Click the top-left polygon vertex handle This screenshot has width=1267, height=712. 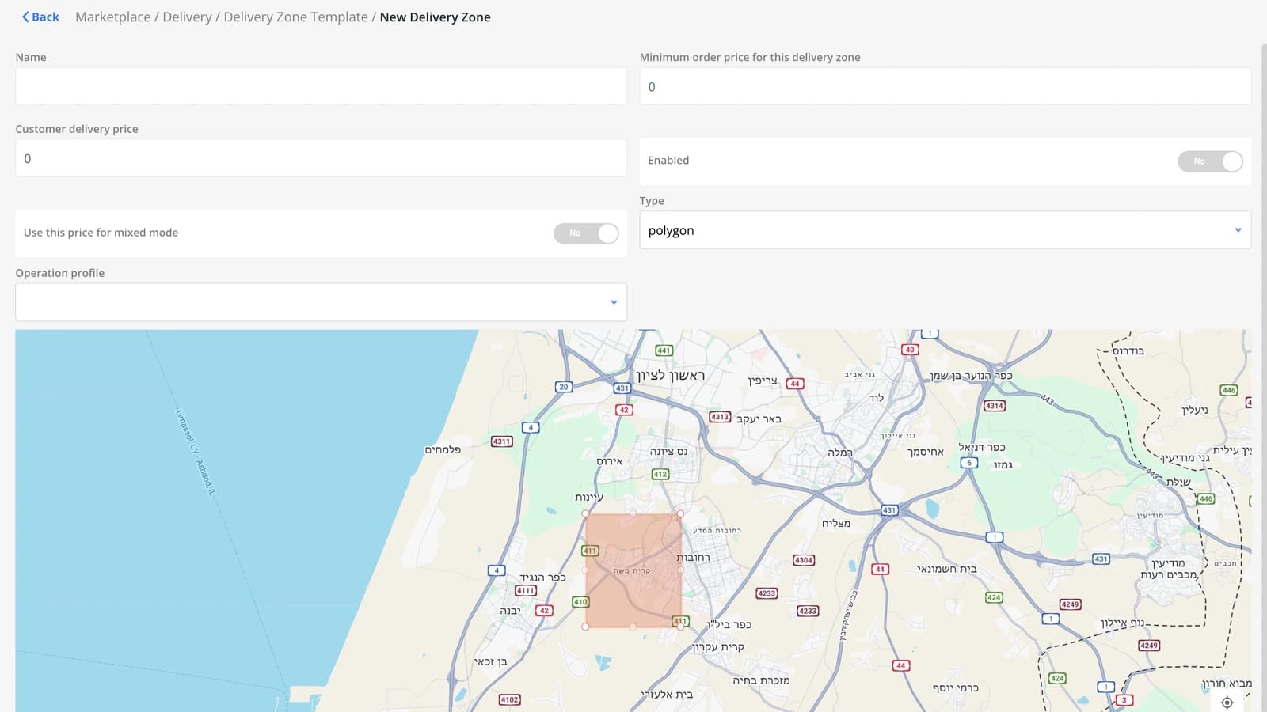coord(585,513)
